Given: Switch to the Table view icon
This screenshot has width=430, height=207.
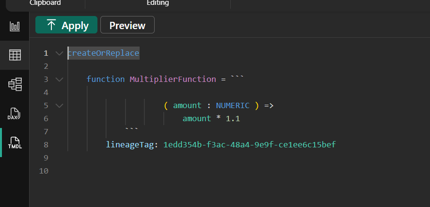Looking at the screenshot, I should (x=15, y=55).
